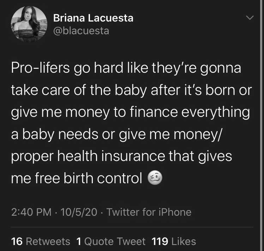The image size is (264, 251).
Task: Click the woozy face emoji
Action: [155, 178]
